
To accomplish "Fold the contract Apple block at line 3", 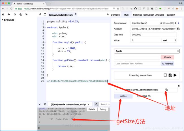I will 45,28.
